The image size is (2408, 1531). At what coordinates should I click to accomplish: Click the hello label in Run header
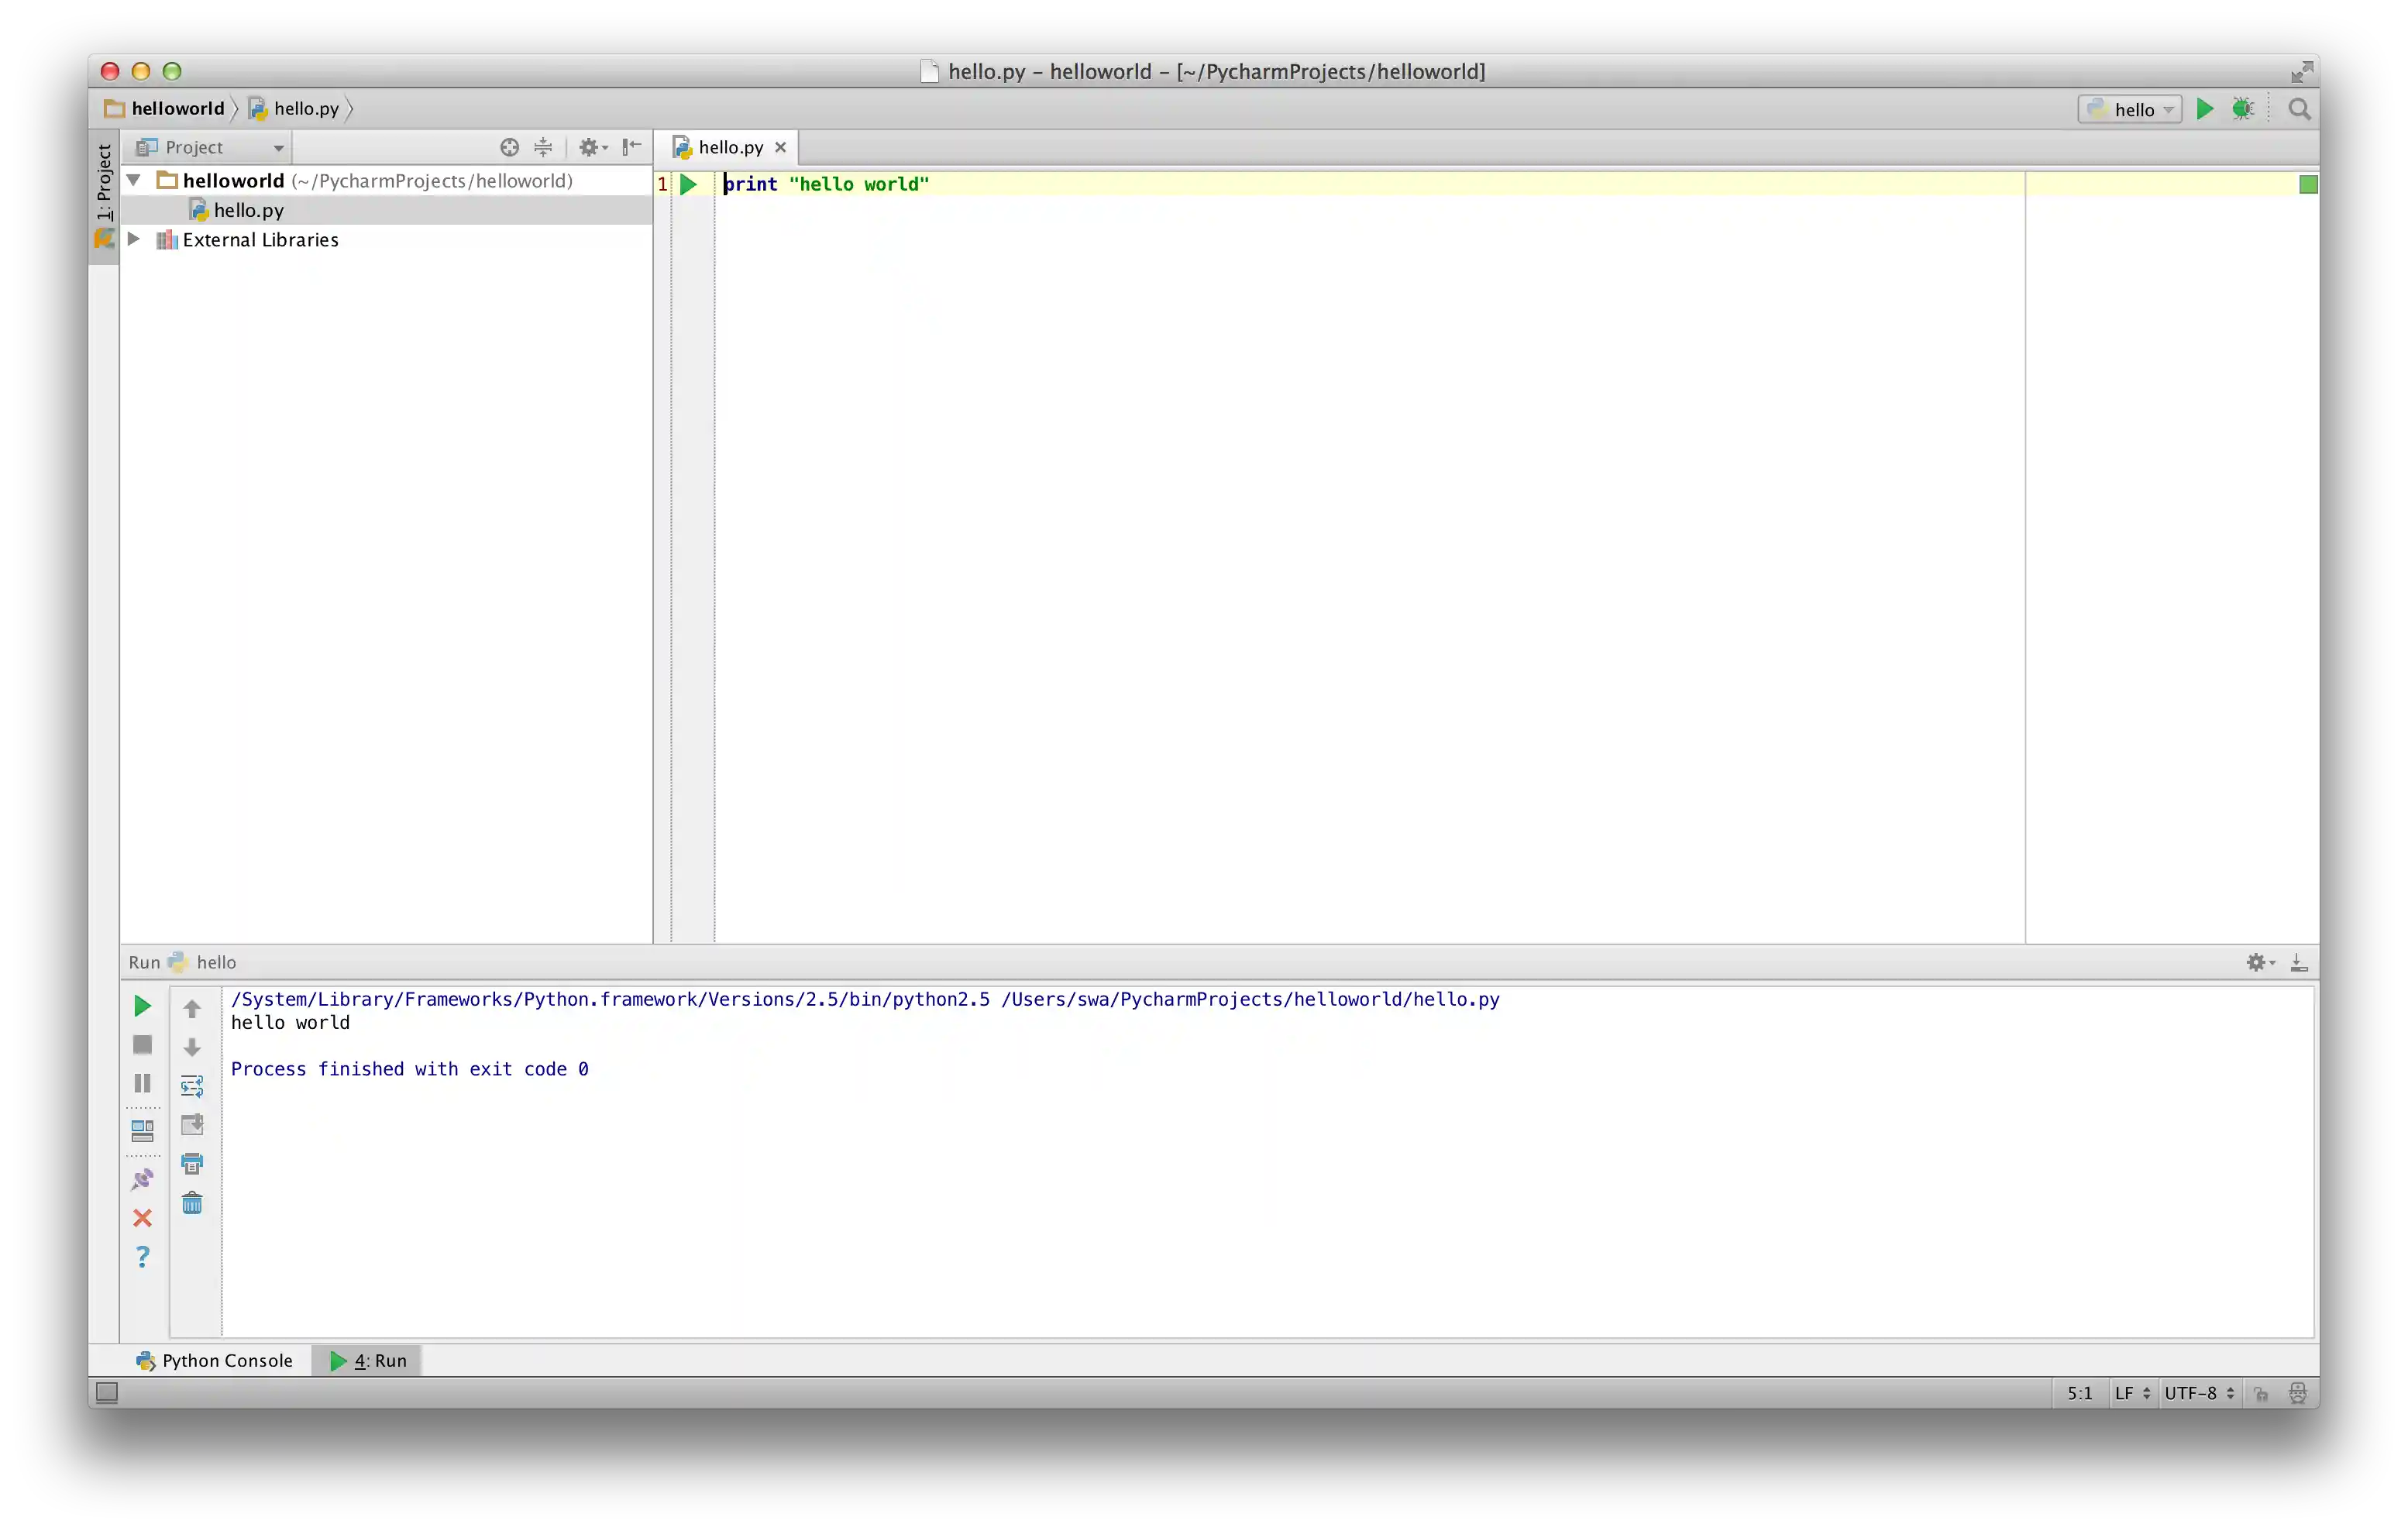216,962
